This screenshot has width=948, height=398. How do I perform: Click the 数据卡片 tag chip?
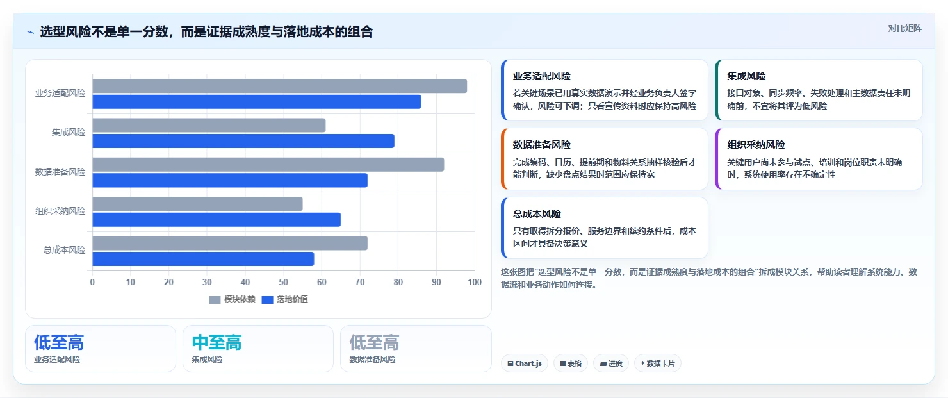[x=658, y=363]
